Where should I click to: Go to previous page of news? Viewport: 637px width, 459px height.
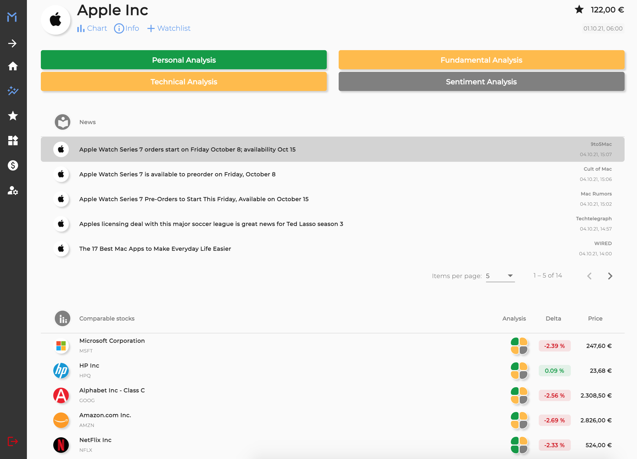pos(589,276)
